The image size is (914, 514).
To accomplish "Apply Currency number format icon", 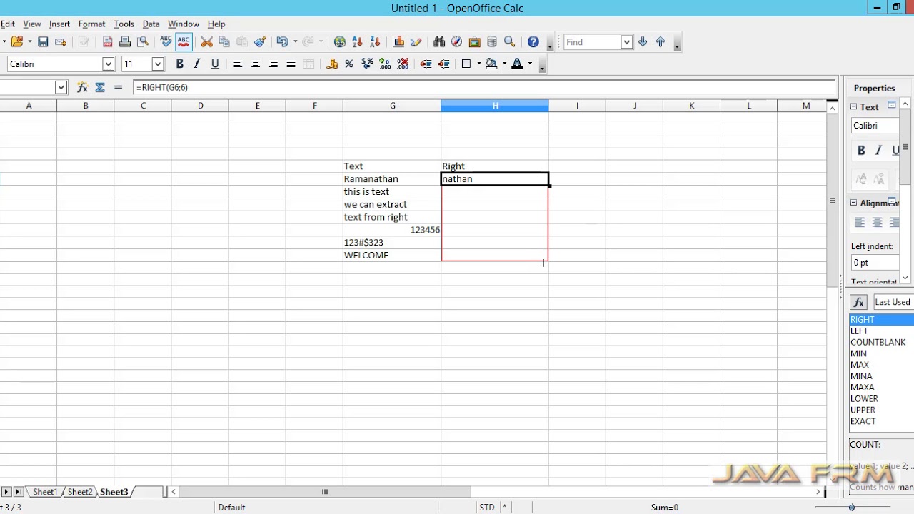I will (x=332, y=64).
